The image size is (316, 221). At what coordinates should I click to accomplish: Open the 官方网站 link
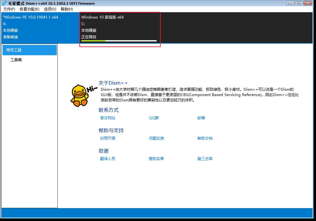click(108, 118)
